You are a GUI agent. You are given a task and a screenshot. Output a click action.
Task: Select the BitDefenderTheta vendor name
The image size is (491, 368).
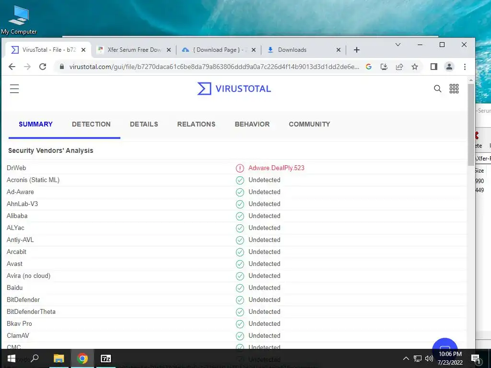pyautogui.click(x=31, y=311)
